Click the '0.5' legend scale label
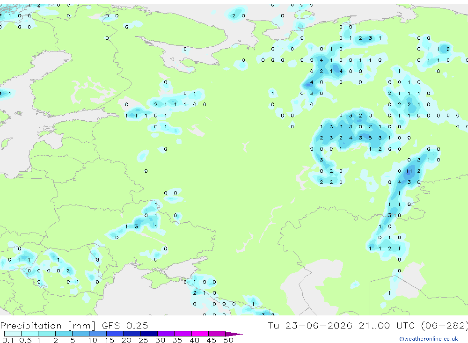The height and width of the screenshot is (343, 468). pyautogui.click(x=25, y=340)
